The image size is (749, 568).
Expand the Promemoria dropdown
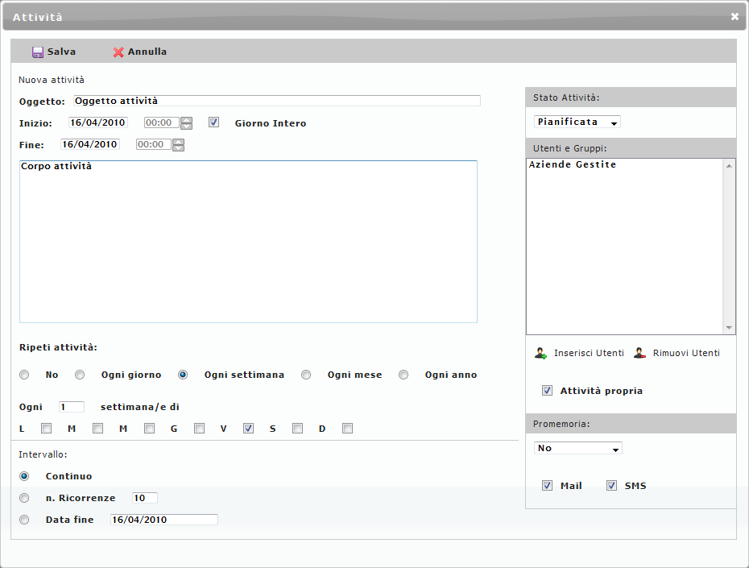pos(578,448)
